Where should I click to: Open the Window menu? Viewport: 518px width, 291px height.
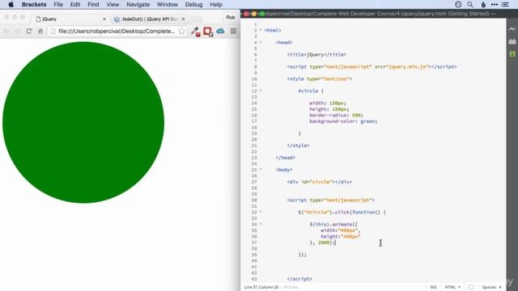tap(168, 4)
